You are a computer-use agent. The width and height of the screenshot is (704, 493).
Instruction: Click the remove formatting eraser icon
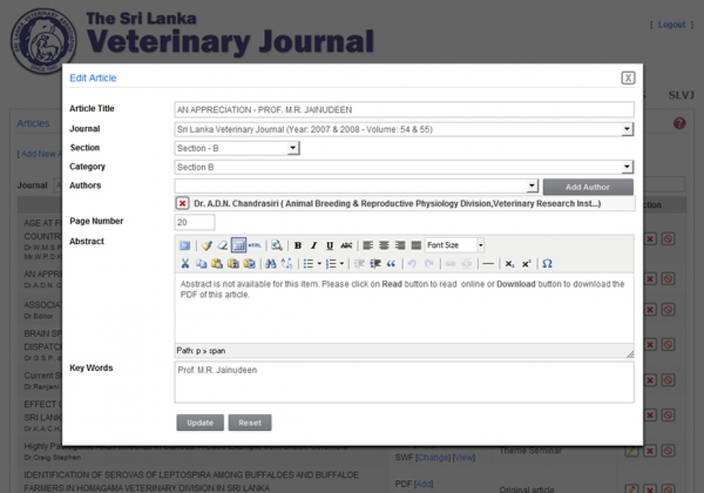(223, 245)
